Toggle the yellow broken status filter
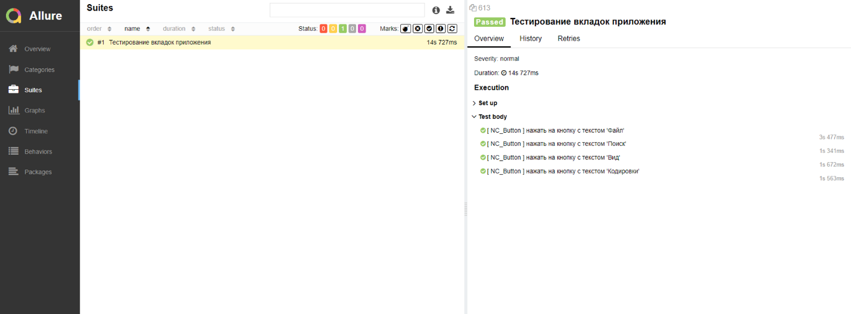 (x=333, y=29)
